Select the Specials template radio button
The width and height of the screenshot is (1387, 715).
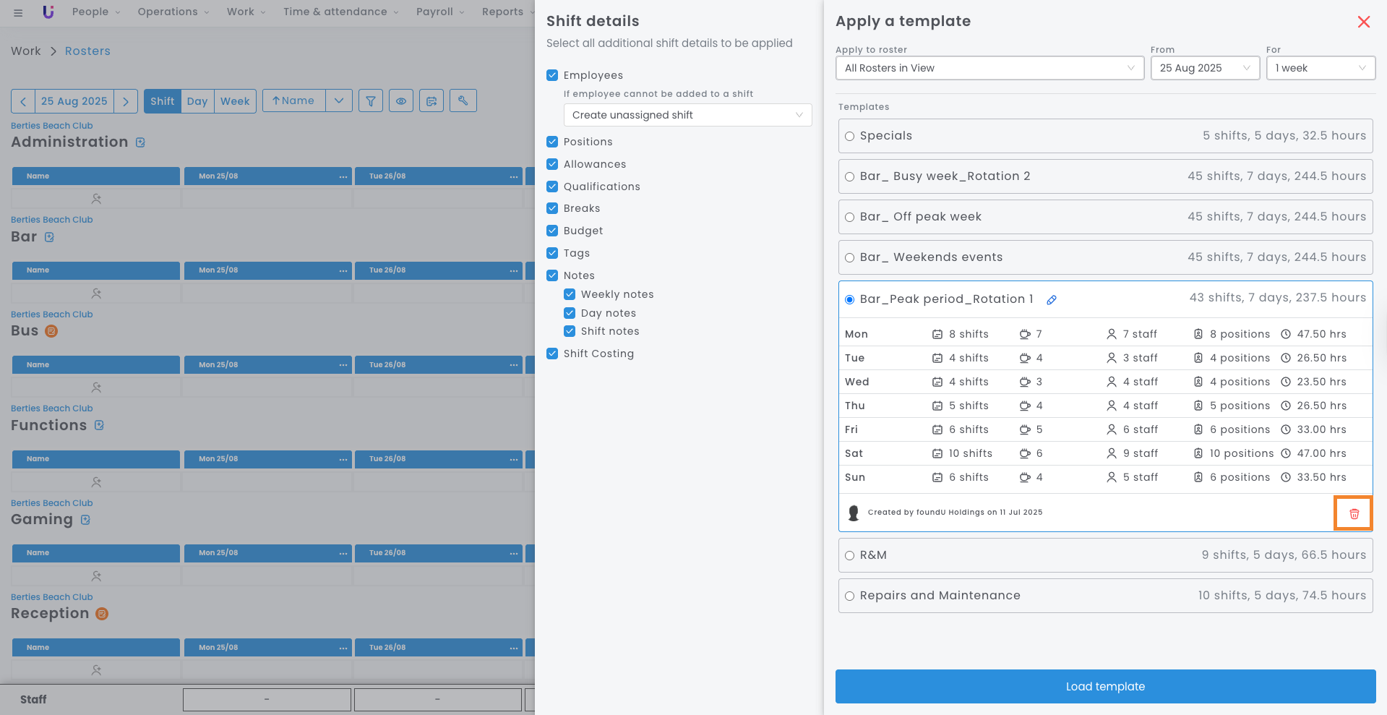(850, 136)
